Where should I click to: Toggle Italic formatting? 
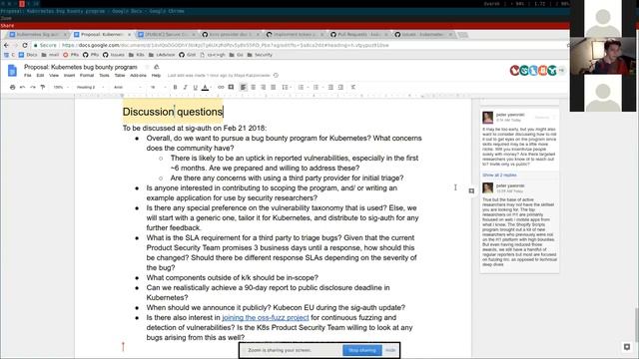(x=185, y=87)
